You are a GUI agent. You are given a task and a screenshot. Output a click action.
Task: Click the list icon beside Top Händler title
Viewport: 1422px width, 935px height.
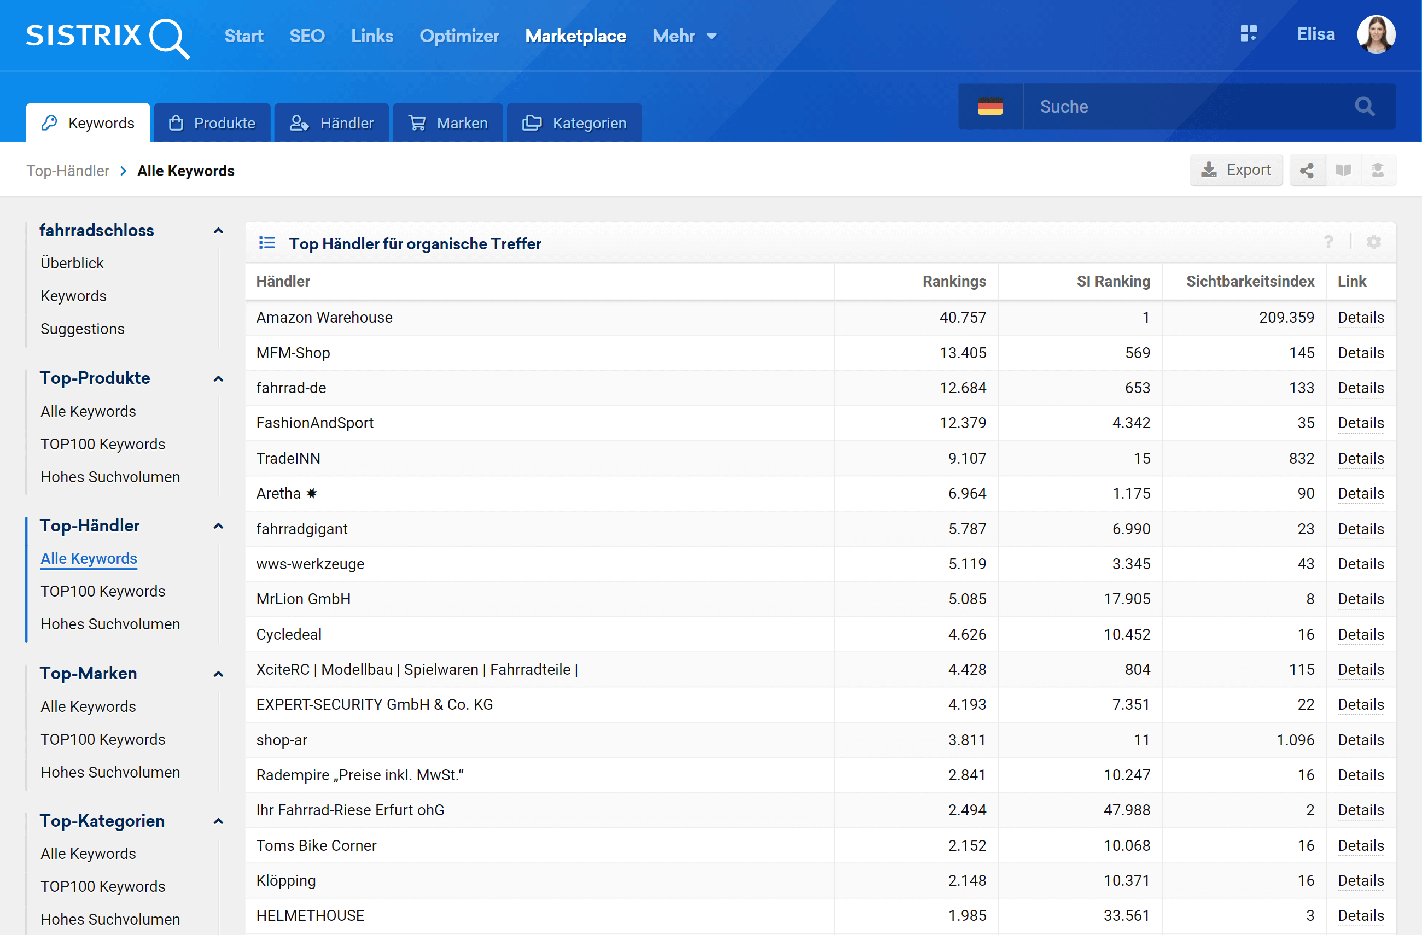click(x=266, y=243)
